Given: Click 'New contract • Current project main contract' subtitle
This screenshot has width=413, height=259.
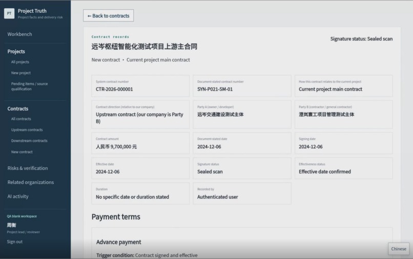Looking at the screenshot, I should (x=140, y=60).
